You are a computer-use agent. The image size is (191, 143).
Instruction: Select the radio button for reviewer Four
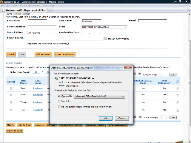[x=11, y=88]
